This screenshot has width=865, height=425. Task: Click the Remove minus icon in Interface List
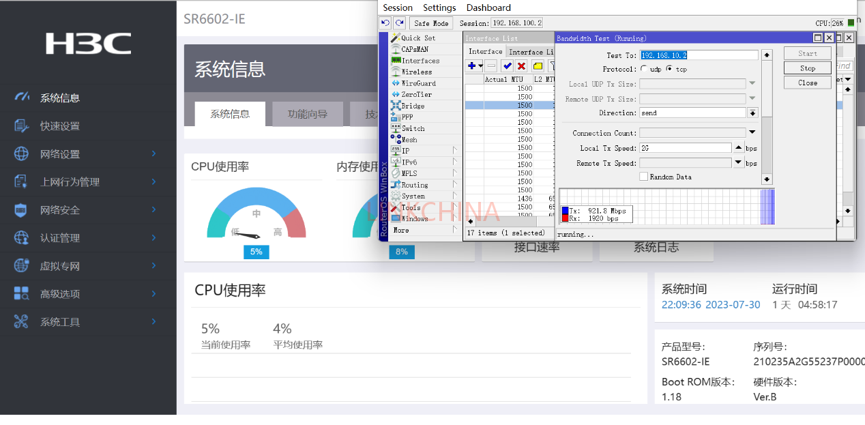pos(490,65)
